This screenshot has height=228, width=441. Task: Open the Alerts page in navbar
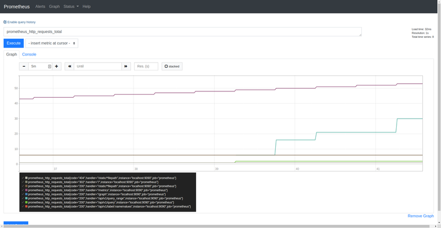coord(40,6)
